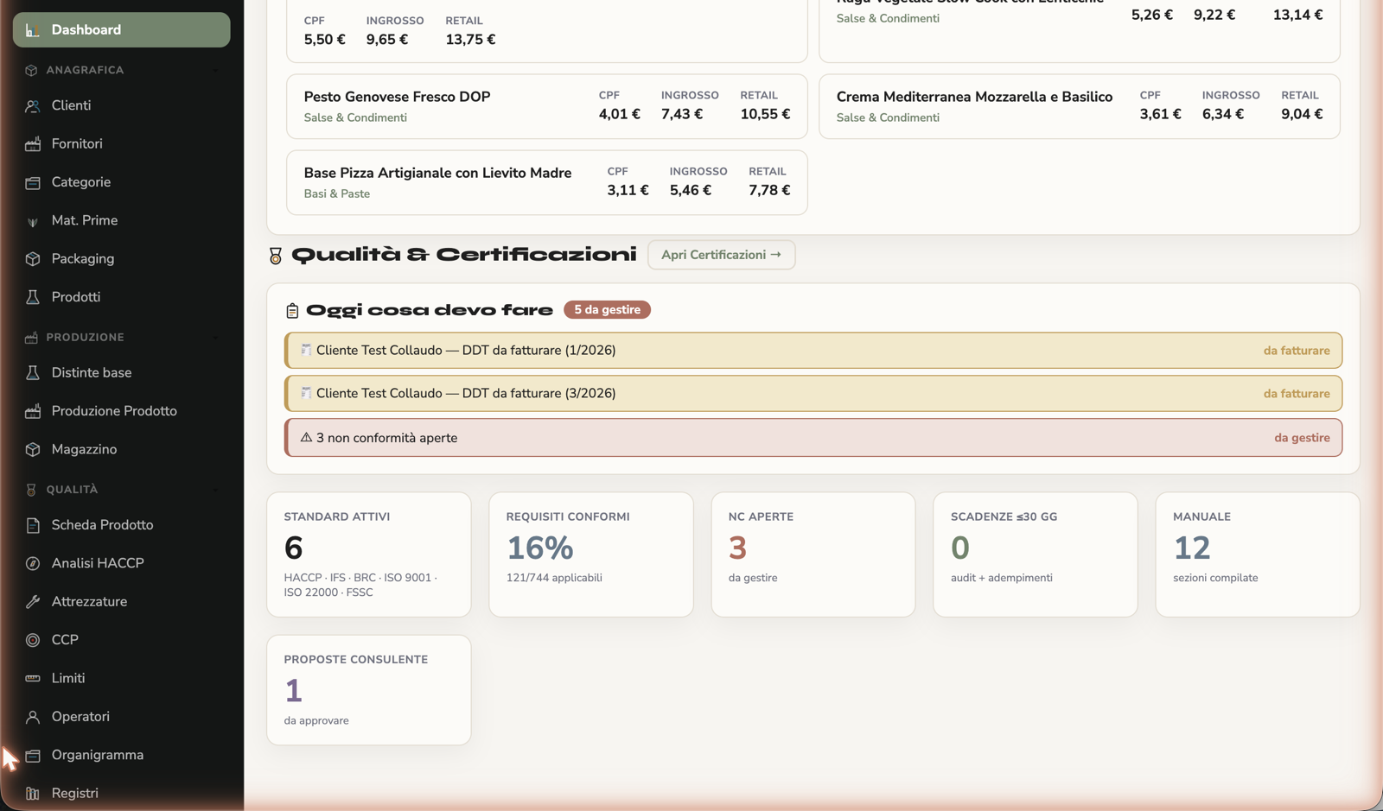Open the Manuale 12 sezioni card
Image resolution: width=1383 pixels, height=811 pixels.
1258,554
